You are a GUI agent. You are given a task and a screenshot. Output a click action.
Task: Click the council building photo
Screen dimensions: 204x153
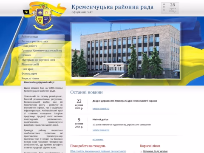[x=126, y=51]
